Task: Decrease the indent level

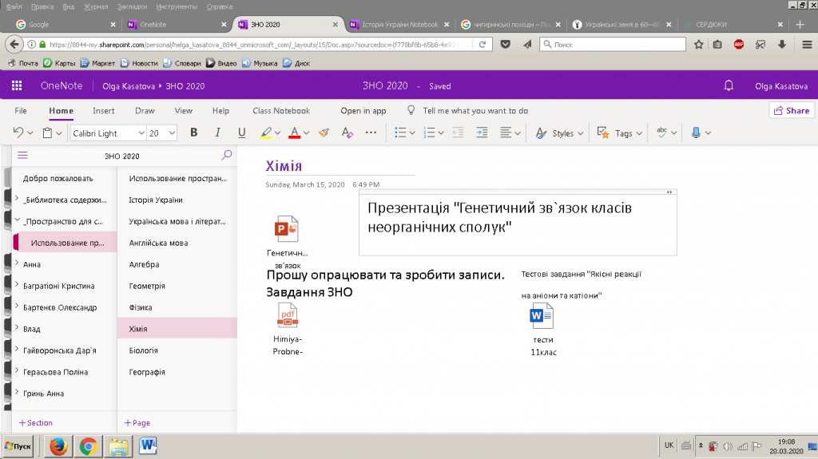Action: pos(458,133)
